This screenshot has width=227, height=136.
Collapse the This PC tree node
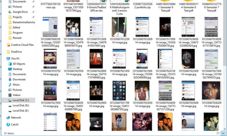tap(3, 59)
